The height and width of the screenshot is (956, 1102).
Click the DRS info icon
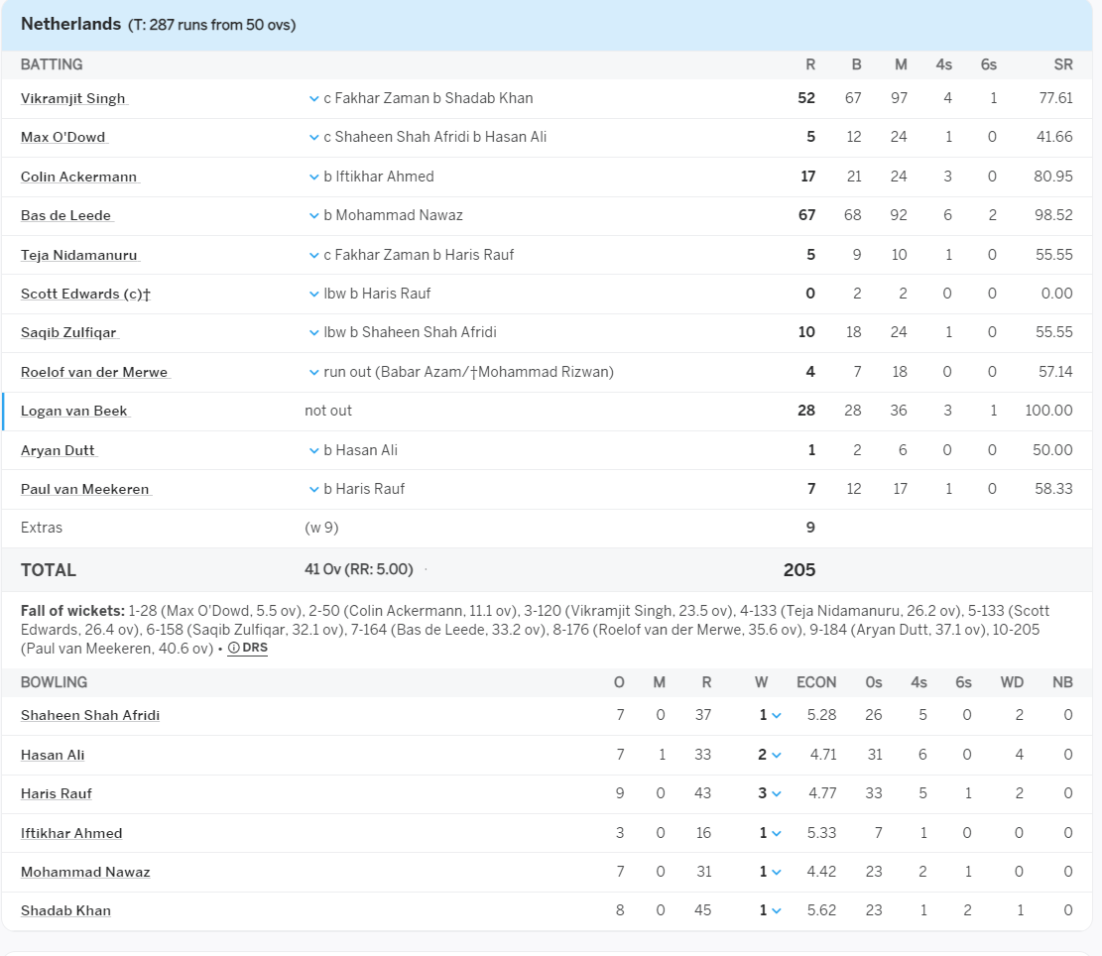pos(233,649)
